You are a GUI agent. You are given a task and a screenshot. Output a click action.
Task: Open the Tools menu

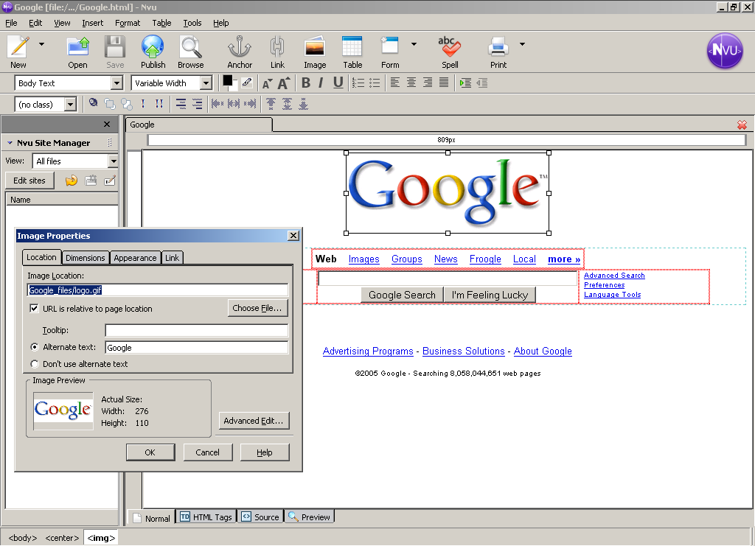192,23
